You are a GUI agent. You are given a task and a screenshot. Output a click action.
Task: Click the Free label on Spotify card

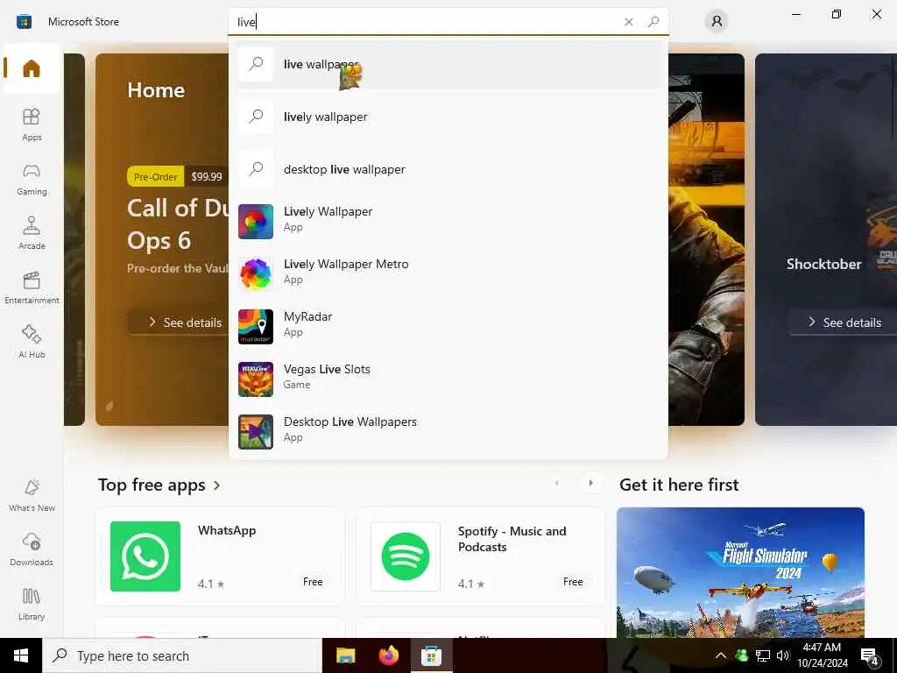tap(573, 582)
